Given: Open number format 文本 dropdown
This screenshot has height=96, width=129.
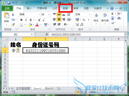Looking at the screenshot, I should pos(89,14).
